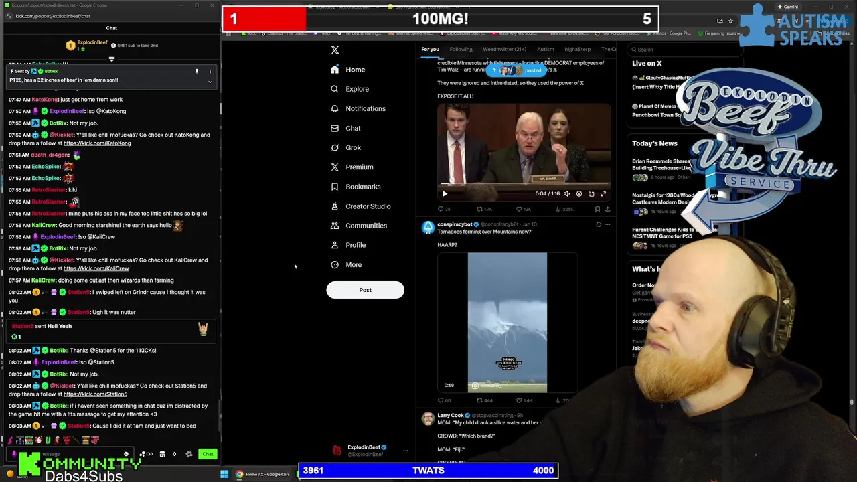Like the whistleblowers post

coord(523,209)
